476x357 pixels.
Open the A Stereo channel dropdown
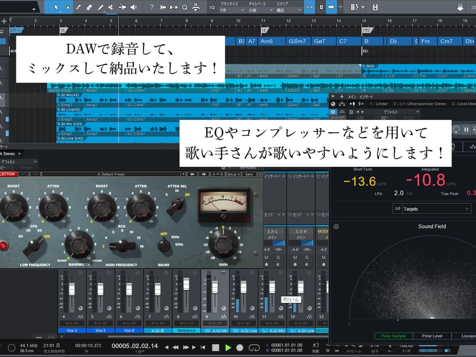(x=11, y=154)
